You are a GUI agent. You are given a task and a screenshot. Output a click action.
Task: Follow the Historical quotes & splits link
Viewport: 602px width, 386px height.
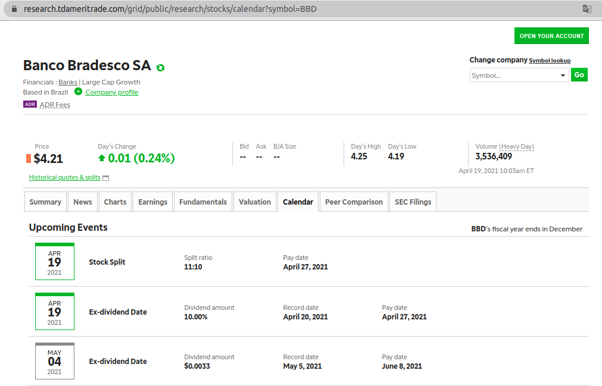(x=64, y=177)
